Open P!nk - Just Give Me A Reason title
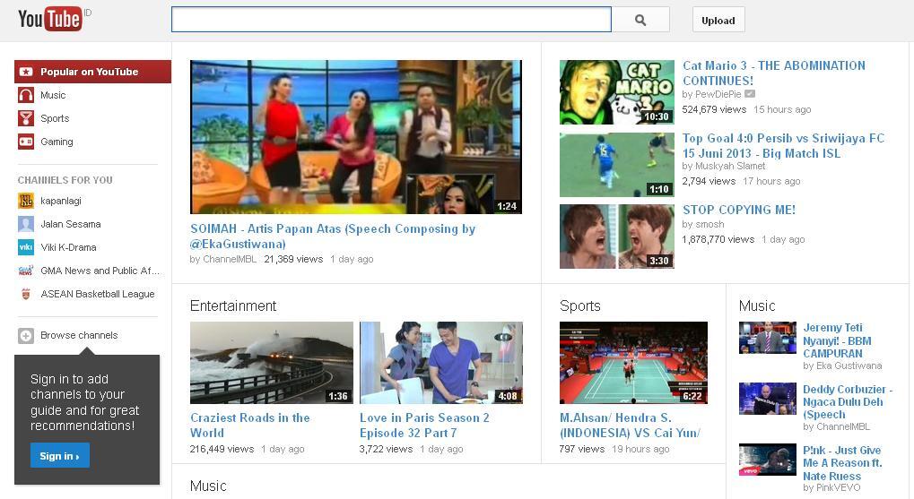 [x=842, y=463]
